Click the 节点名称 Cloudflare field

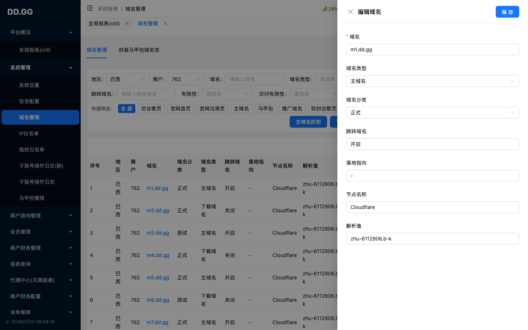(433, 207)
